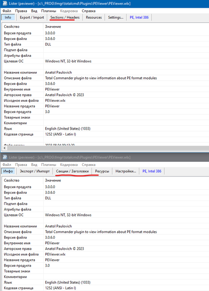Switch to Экспорт / Импорт tab

point(35,171)
